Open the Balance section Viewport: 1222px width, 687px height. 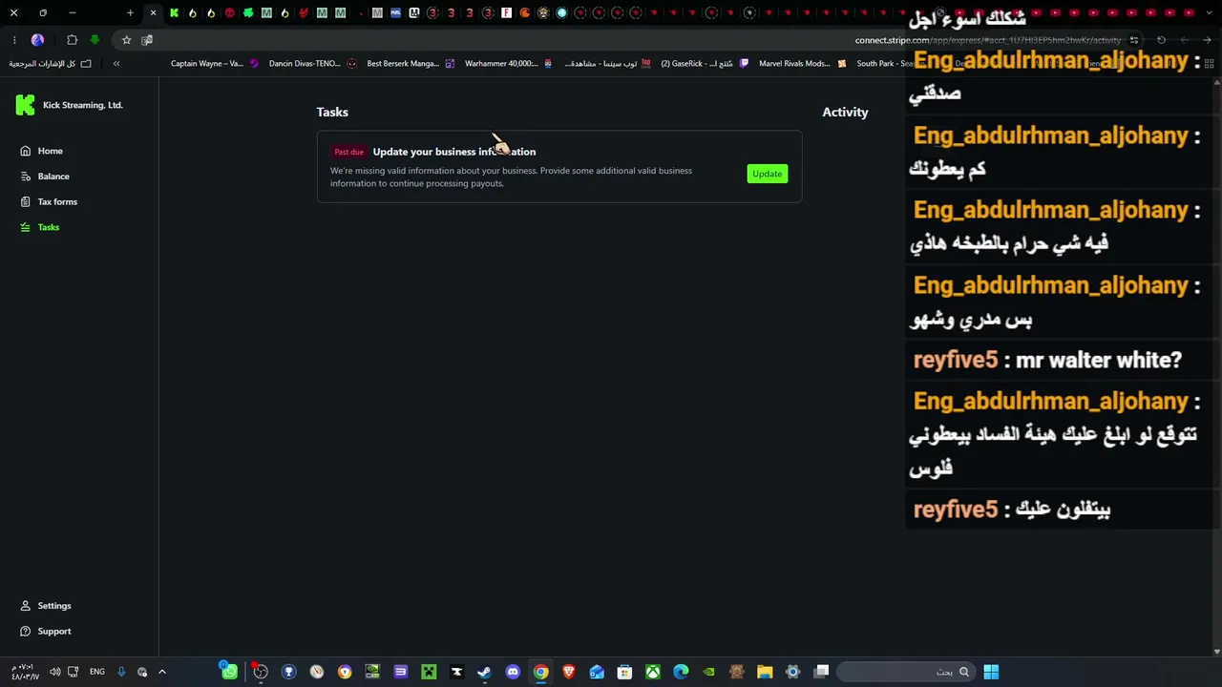tap(45, 177)
